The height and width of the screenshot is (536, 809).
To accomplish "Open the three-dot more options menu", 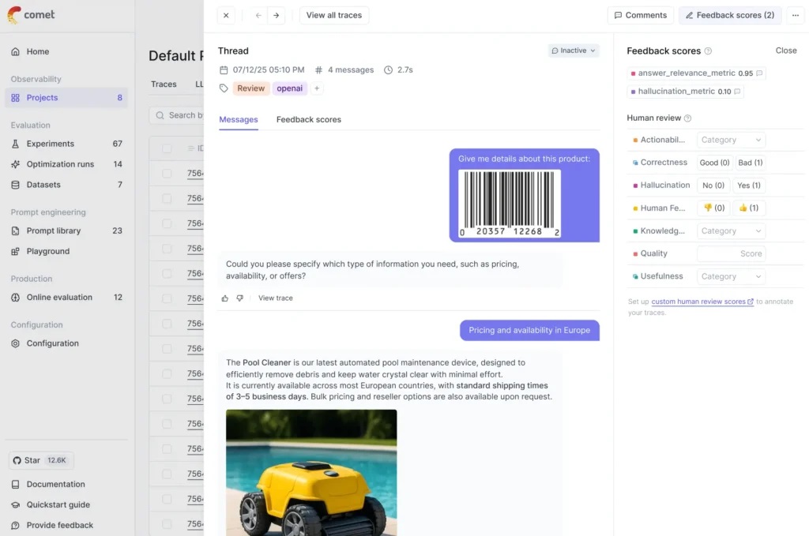I will tap(795, 15).
